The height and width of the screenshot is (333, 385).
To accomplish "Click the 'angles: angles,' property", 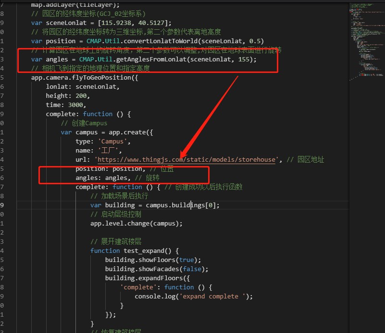I will click(103, 178).
